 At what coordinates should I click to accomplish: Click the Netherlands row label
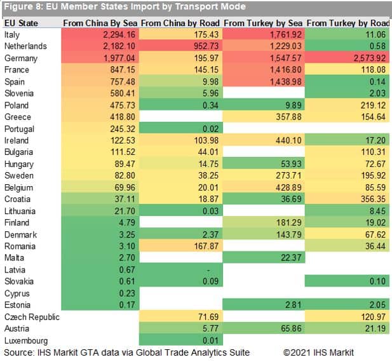tap(25, 46)
